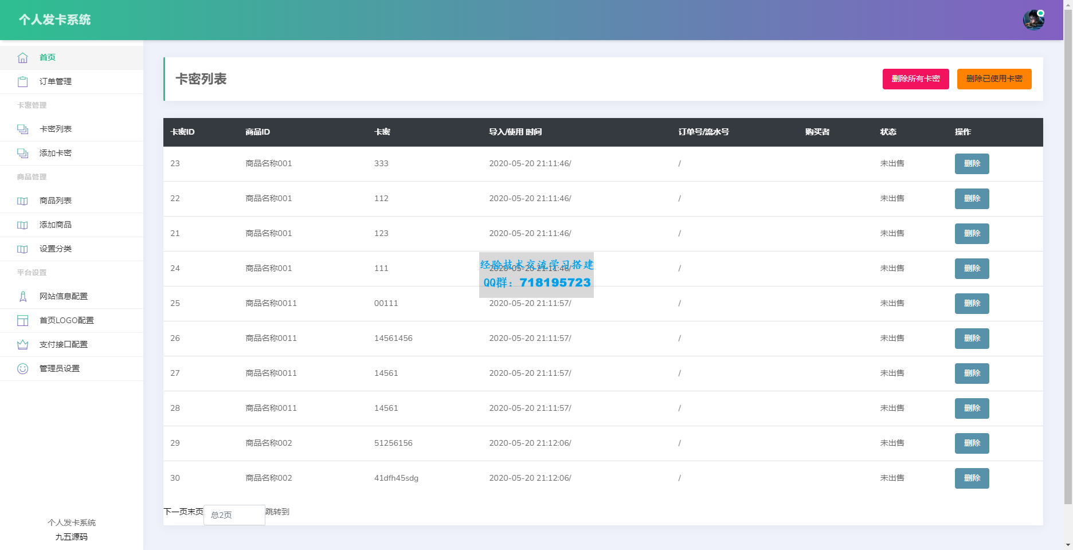Screen dimensions: 1073x550
Task: Click the 商品列表 map icon
Action: [22, 201]
